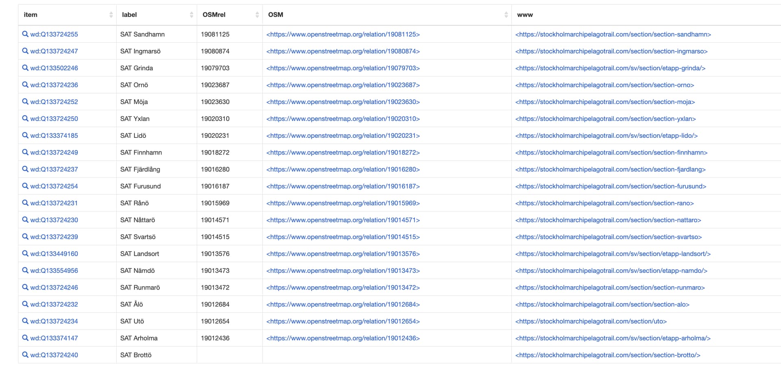Select the SAT Landsort label cell
The width and height of the screenshot is (781, 383).
[157, 254]
